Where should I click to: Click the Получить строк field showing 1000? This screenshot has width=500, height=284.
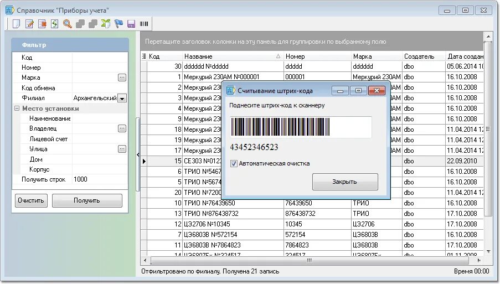[x=100, y=179]
